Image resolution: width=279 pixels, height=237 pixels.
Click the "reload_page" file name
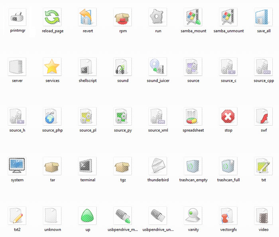point(53,31)
